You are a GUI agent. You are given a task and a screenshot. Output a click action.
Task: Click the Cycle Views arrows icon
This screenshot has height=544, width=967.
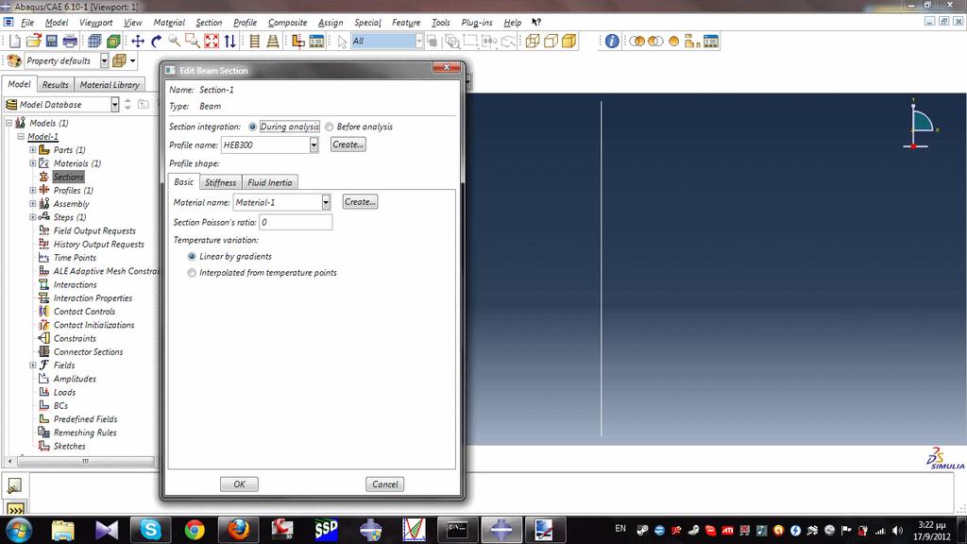point(230,42)
